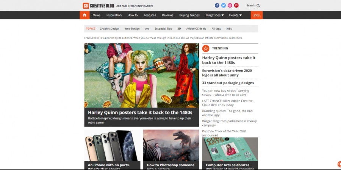This screenshot has height=170, width=341.
Task: Select the Graphic Design topic
Action: click(x=109, y=29)
